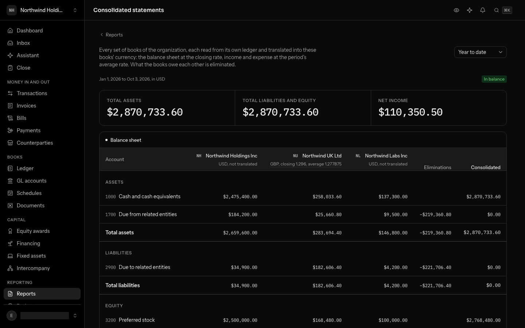Click the Schedules calendar icon

[10, 193]
